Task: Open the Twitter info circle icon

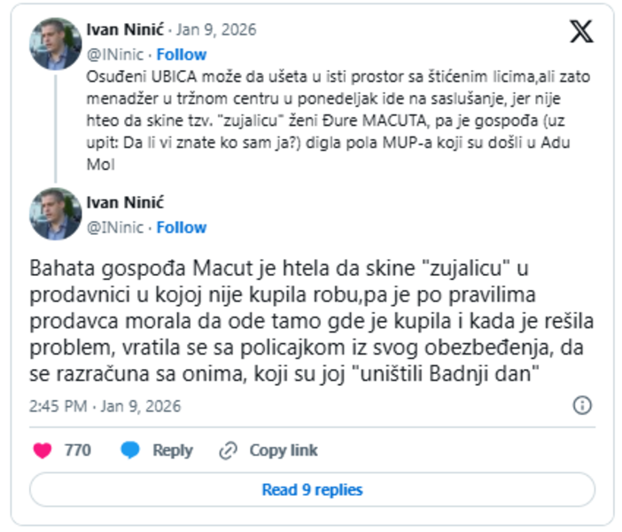Action: (582, 406)
